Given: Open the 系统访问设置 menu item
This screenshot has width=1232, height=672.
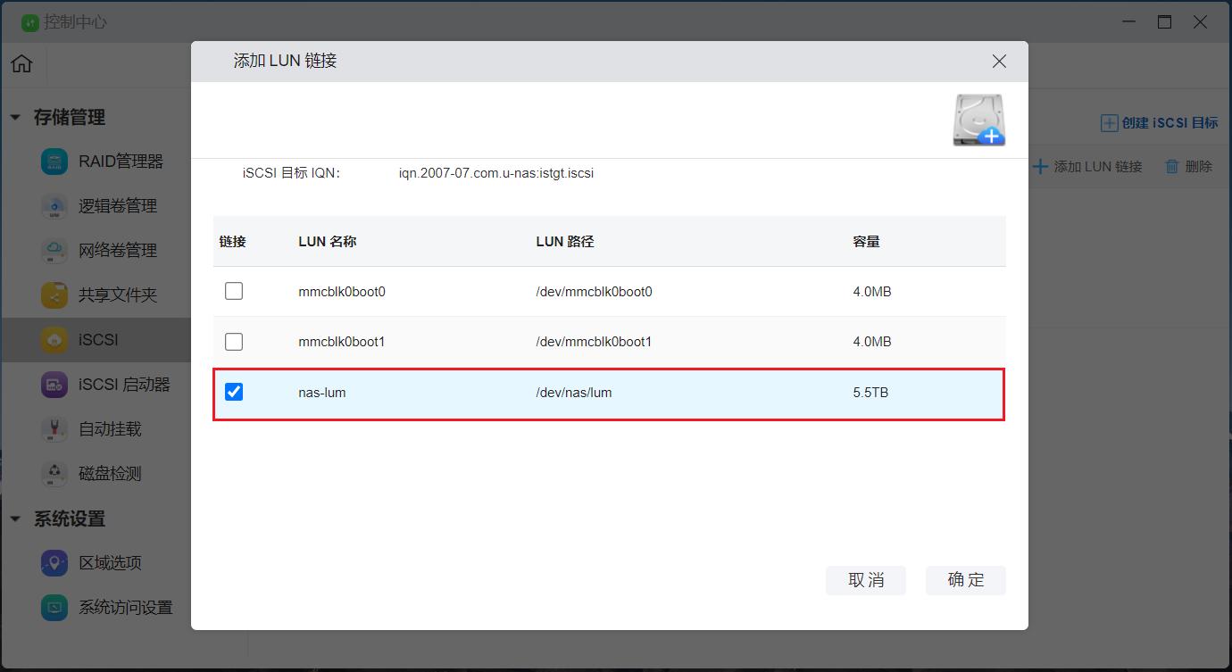Looking at the screenshot, I should pyautogui.click(x=125, y=608).
